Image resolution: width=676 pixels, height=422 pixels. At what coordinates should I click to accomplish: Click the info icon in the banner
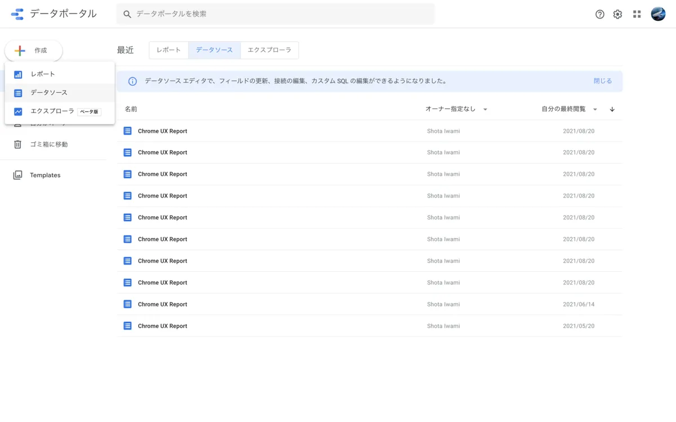[x=132, y=81]
